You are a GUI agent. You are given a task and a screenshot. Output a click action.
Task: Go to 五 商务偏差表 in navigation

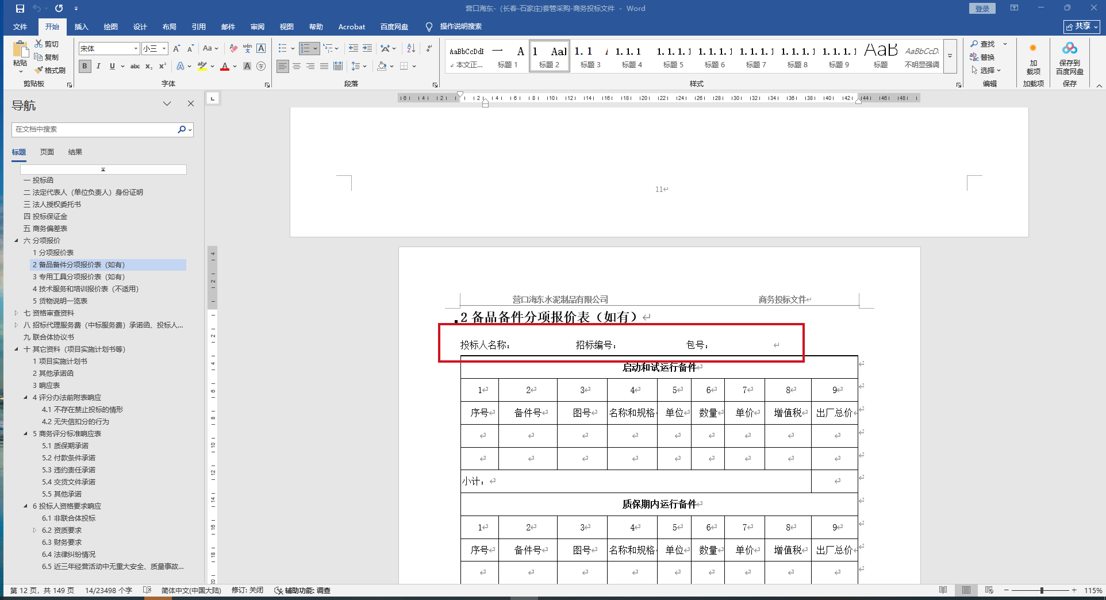point(45,229)
